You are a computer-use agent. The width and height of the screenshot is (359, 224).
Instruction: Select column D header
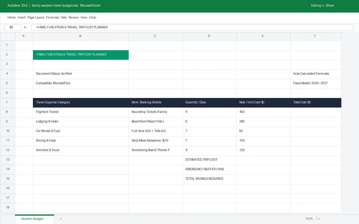point(209,36)
